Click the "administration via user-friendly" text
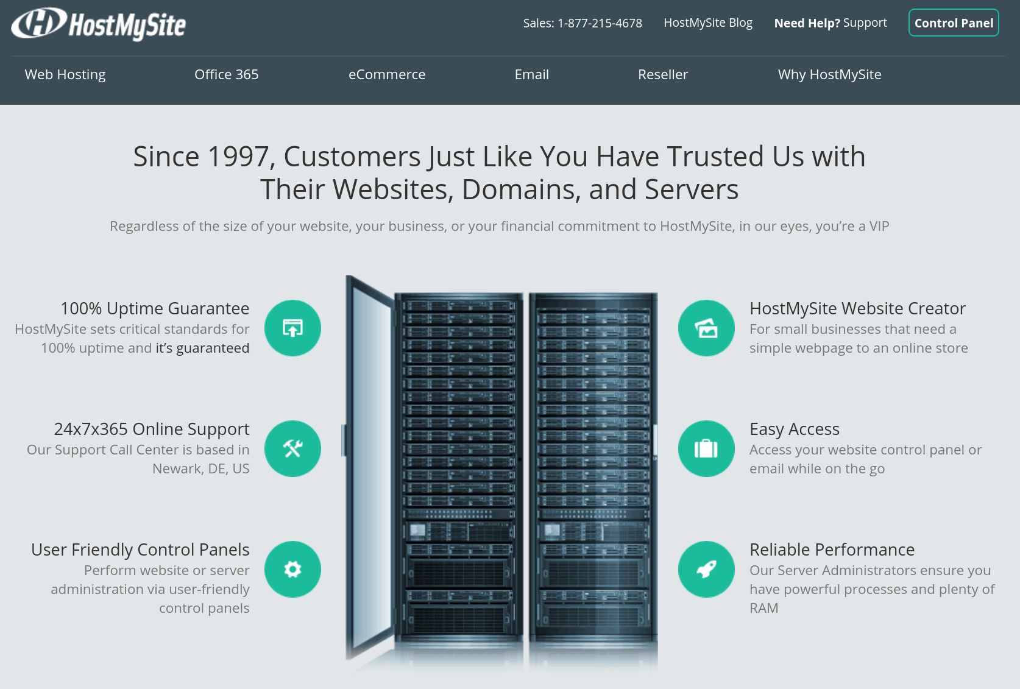The image size is (1020, 689). [151, 589]
